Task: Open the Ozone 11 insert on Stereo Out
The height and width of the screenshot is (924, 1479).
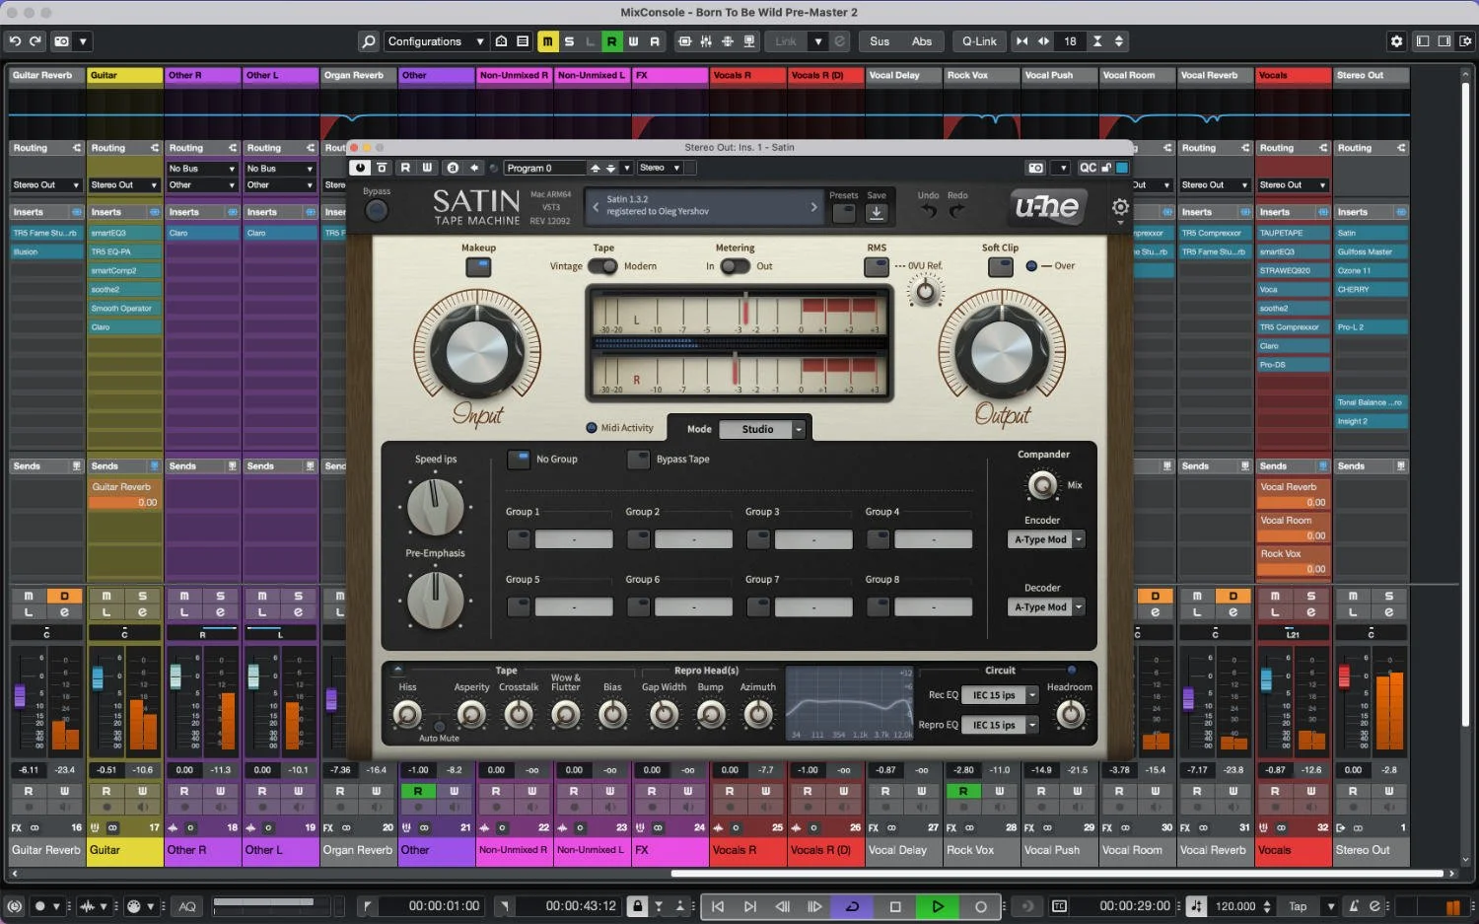Action: click(x=1372, y=270)
